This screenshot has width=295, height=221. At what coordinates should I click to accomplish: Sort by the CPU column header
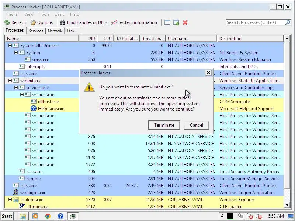pyautogui.click(x=105, y=39)
